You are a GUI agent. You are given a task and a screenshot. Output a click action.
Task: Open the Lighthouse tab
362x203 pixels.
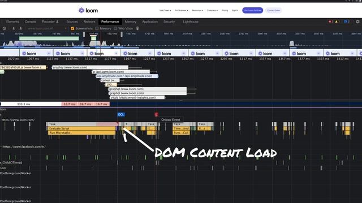(191, 21)
